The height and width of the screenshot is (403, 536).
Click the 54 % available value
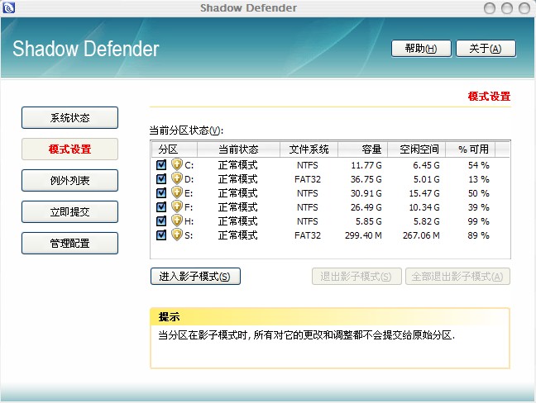(x=479, y=165)
